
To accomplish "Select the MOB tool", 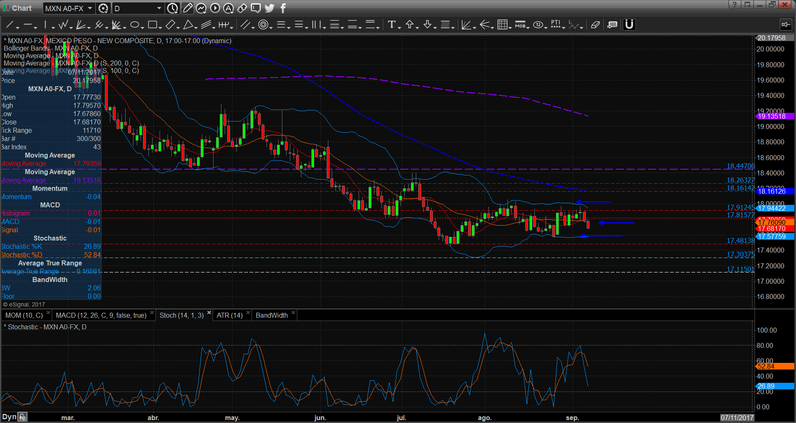I will (x=520, y=24).
